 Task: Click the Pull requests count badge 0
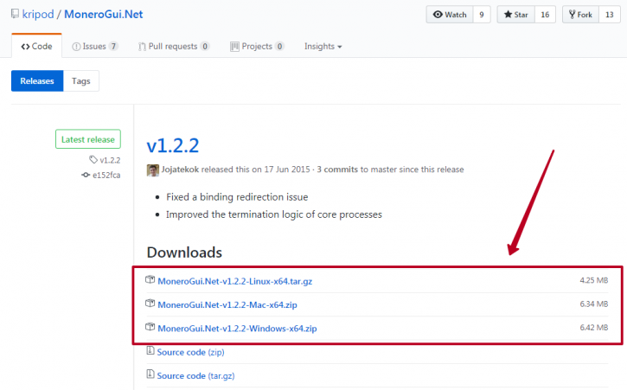tap(205, 47)
